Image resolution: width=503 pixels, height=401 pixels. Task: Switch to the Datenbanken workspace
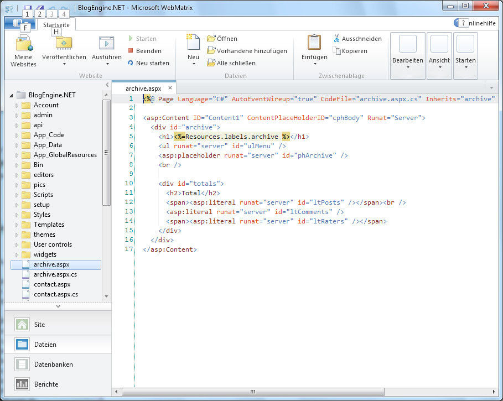click(53, 364)
